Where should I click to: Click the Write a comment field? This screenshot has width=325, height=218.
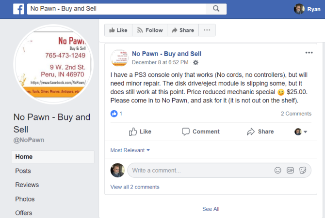(x=199, y=170)
